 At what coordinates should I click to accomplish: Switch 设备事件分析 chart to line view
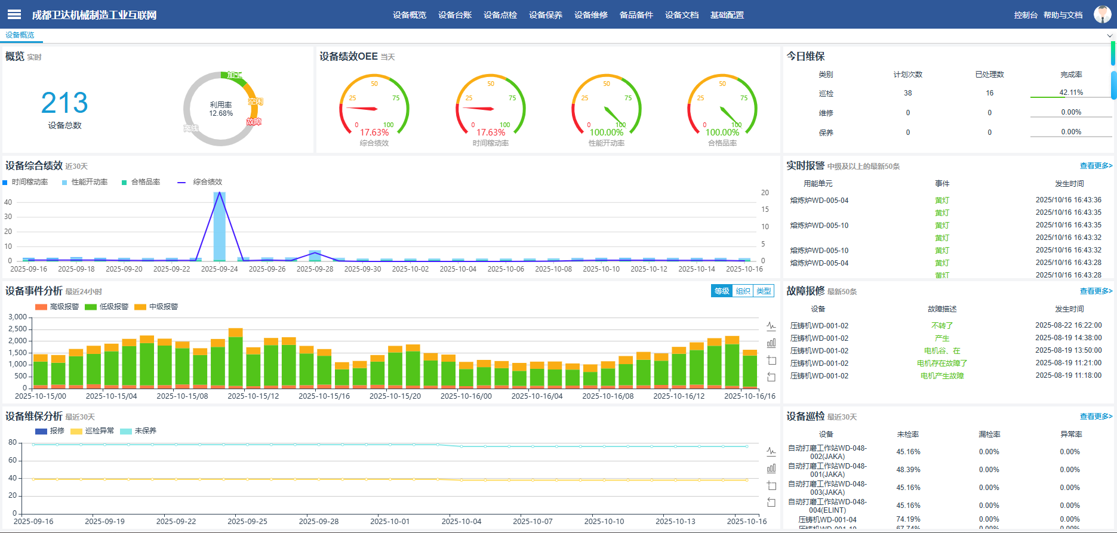[771, 326]
